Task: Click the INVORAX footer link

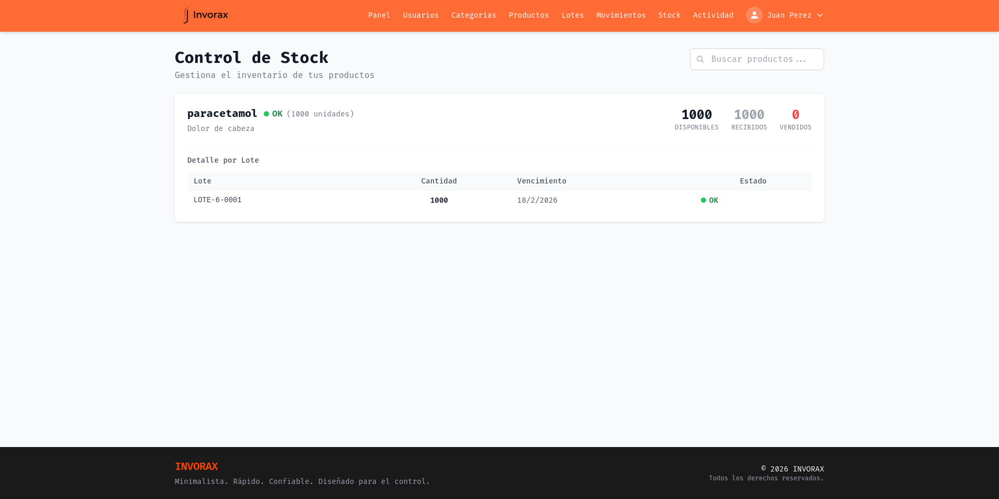Action: pyautogui.click(x=196, y=466)
